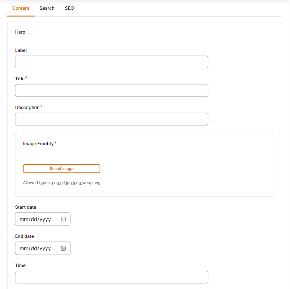Viewport: 290px width, 289px height.
Task: Focus the Label text input
Action: (x=112, y=62)
